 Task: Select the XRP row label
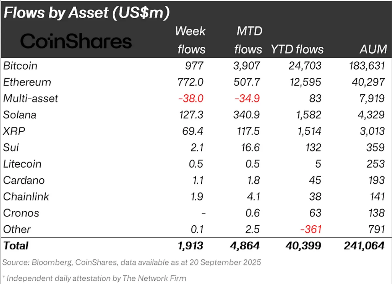point(14,131)
